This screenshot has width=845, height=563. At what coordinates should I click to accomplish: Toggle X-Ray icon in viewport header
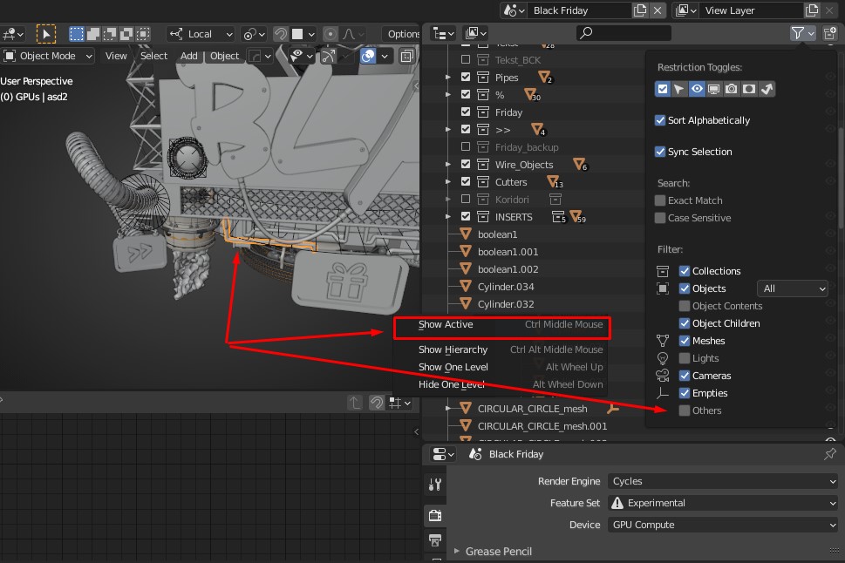[407, 56]
